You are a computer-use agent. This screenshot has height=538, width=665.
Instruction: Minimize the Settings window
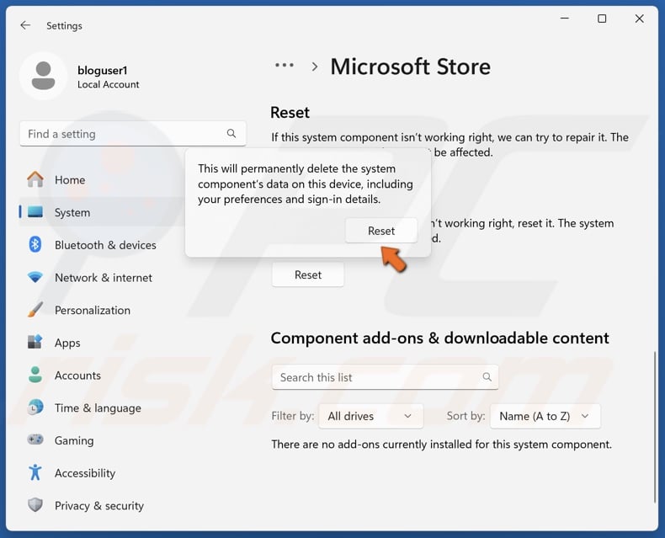coord(565,19)
